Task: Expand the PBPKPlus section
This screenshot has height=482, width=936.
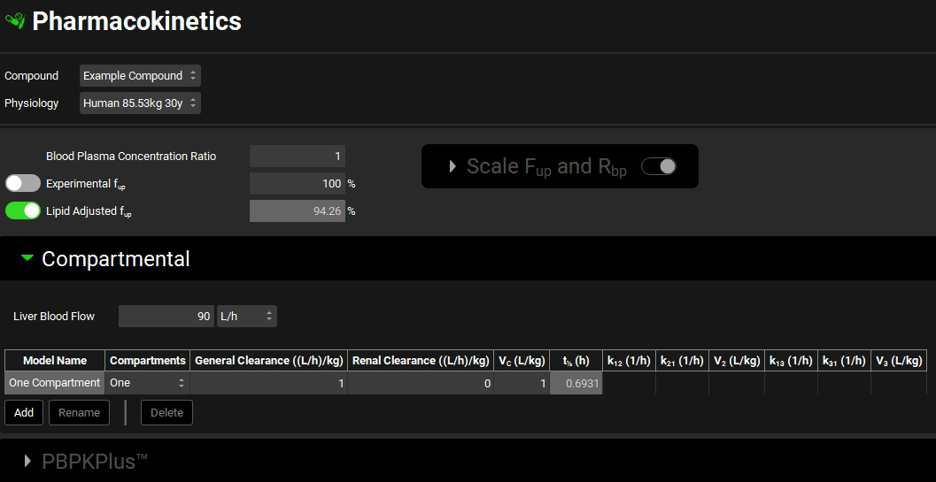Action: tap(27, 461)
